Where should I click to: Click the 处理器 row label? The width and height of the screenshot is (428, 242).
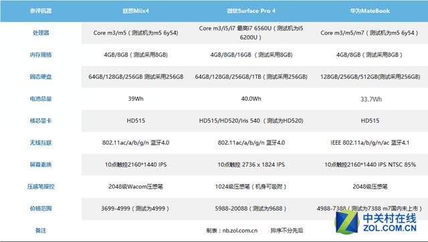pos(41,33)
